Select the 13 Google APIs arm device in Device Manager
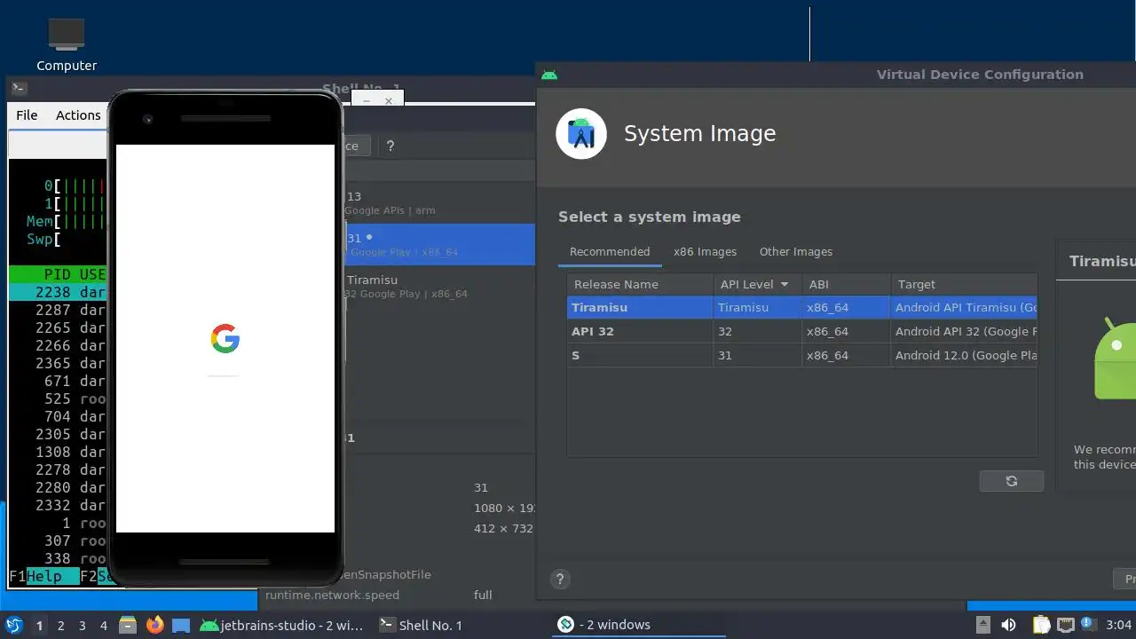1136x639 pixels. 439,203
